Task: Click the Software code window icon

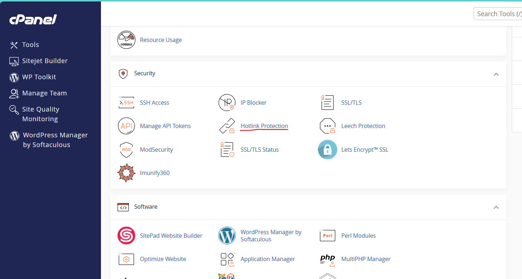Action: 123,207
